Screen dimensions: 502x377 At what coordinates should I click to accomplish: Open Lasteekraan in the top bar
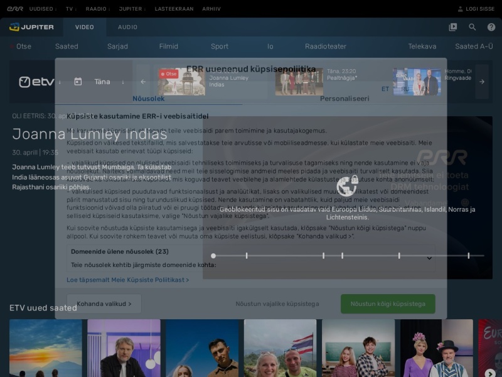pos(174,9)
